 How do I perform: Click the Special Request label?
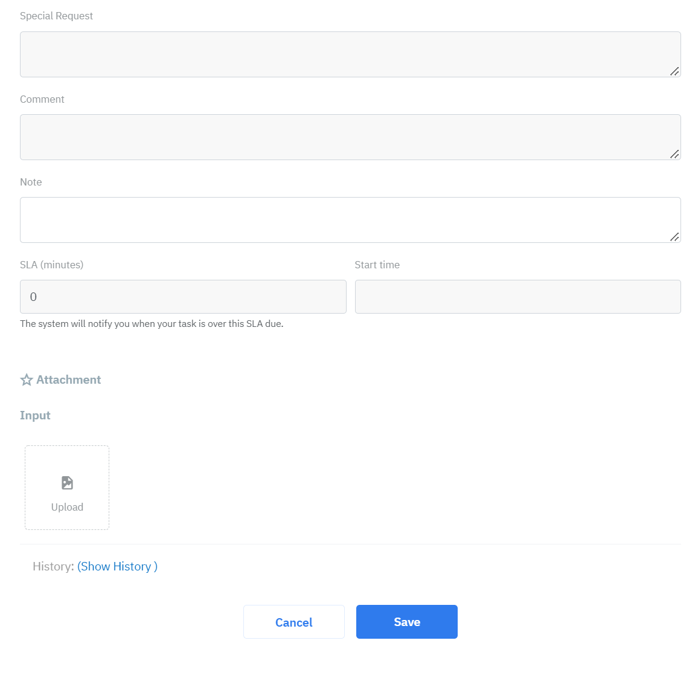pyautogui.click(x=56, y=16)
